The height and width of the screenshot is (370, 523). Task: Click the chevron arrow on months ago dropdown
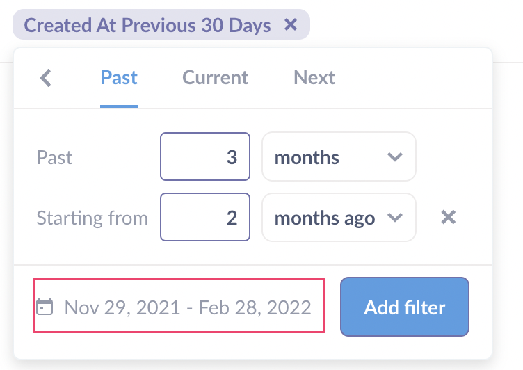(394, 218)
